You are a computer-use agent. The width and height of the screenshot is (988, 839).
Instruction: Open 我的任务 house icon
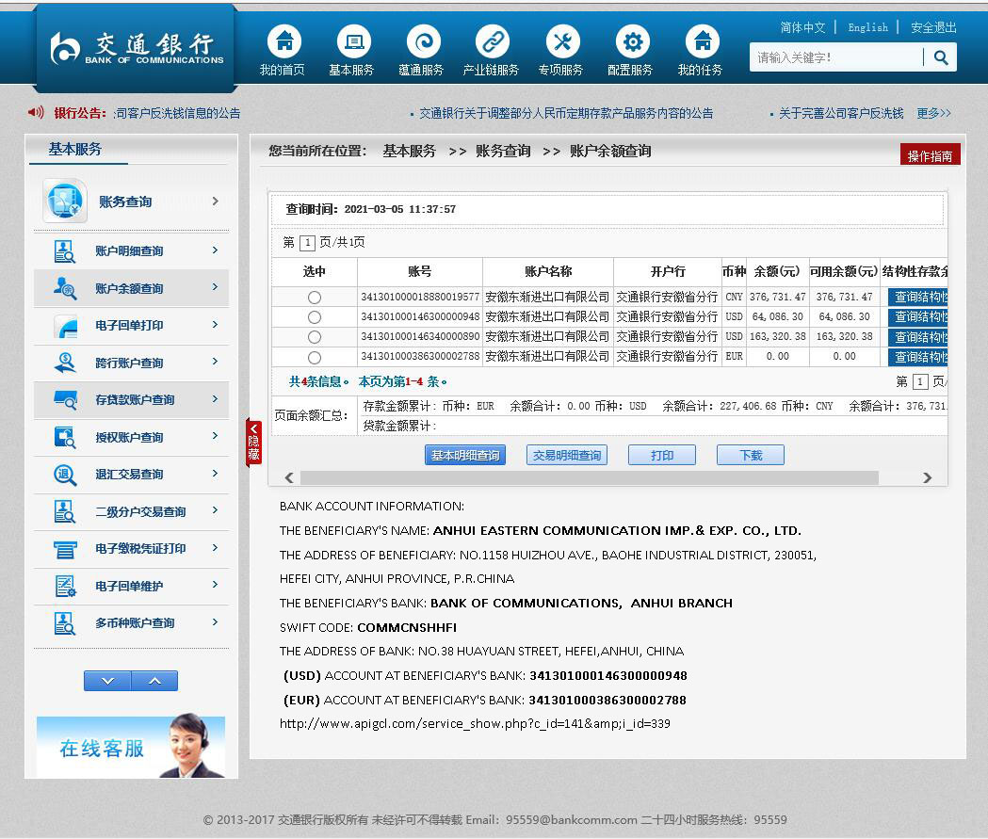702,41
